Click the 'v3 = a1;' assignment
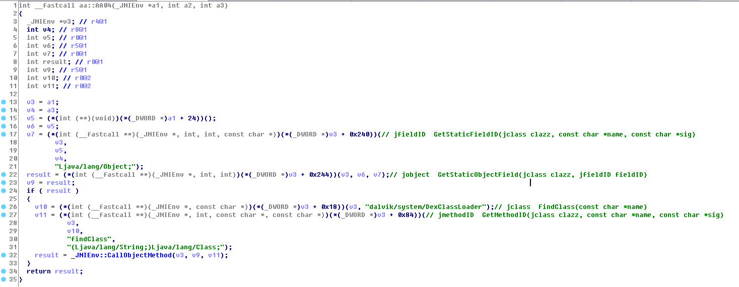Screen dimensions: 739x287 point(43,102)
